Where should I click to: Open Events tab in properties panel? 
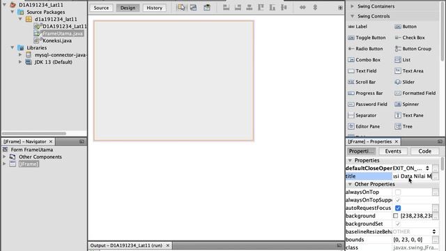pyautogui.click(x=393, y=151)
